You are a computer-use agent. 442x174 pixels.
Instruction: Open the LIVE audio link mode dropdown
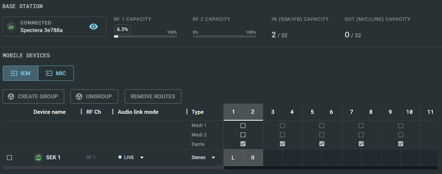pos(142,157)
